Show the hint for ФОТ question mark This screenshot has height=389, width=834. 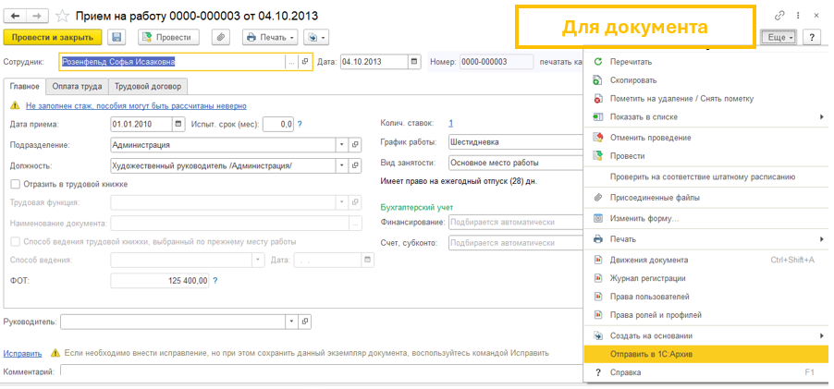pos(215,281)
